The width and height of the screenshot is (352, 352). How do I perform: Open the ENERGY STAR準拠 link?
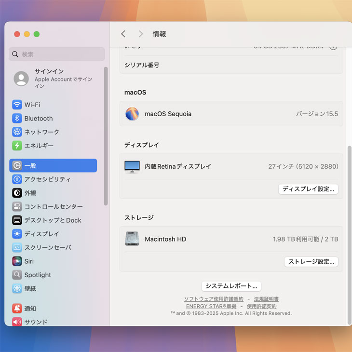click(211, 306)
